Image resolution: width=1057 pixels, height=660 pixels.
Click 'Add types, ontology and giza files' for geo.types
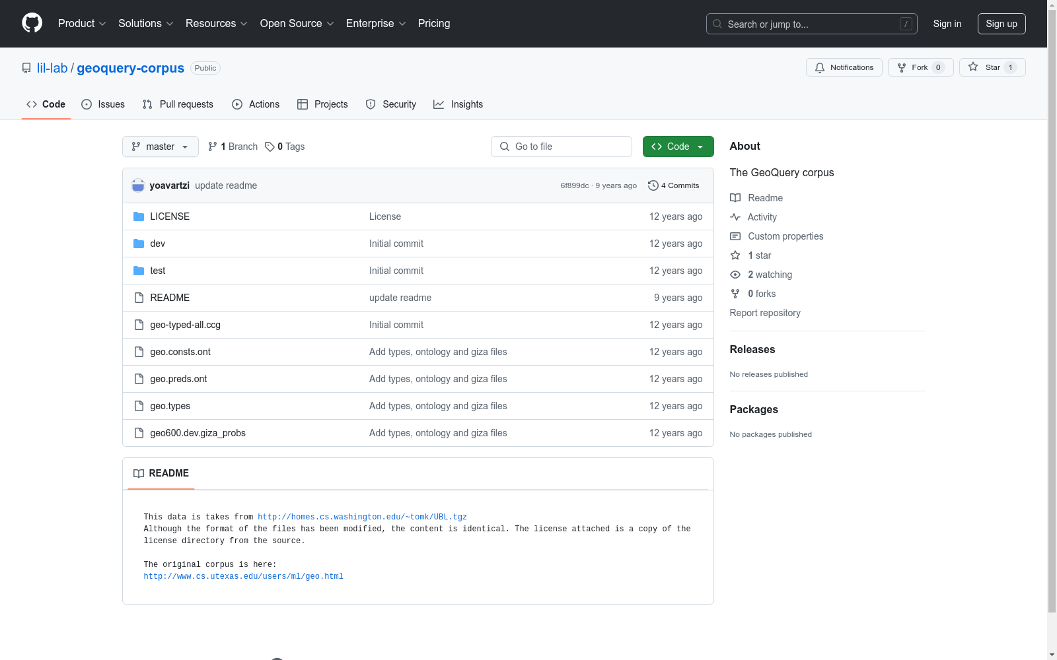(x=438, y=406)
